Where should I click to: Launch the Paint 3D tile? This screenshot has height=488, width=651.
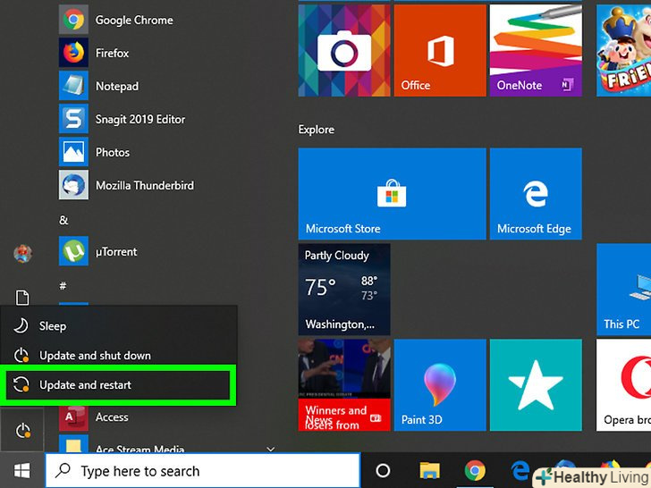click(x=440, y=385)
